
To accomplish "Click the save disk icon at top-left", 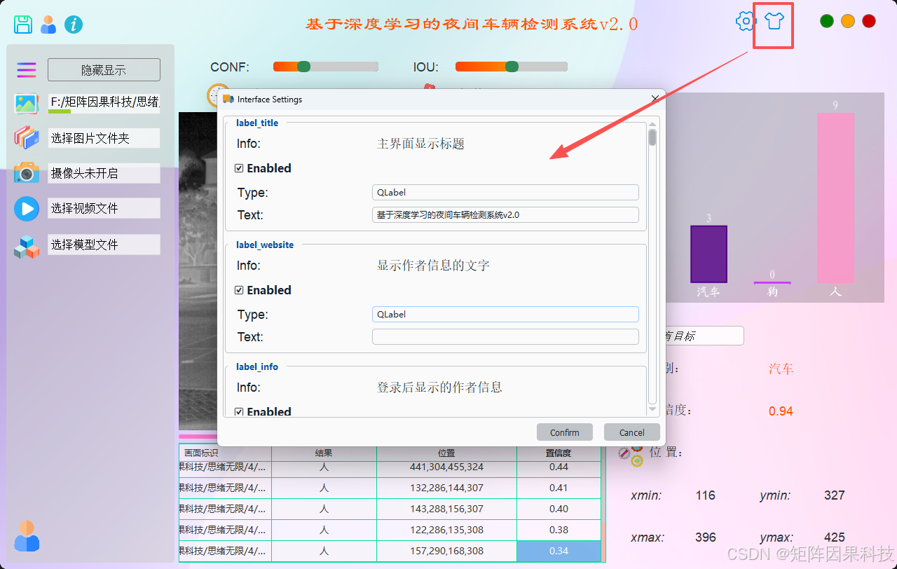I will [x=23, y=24].
